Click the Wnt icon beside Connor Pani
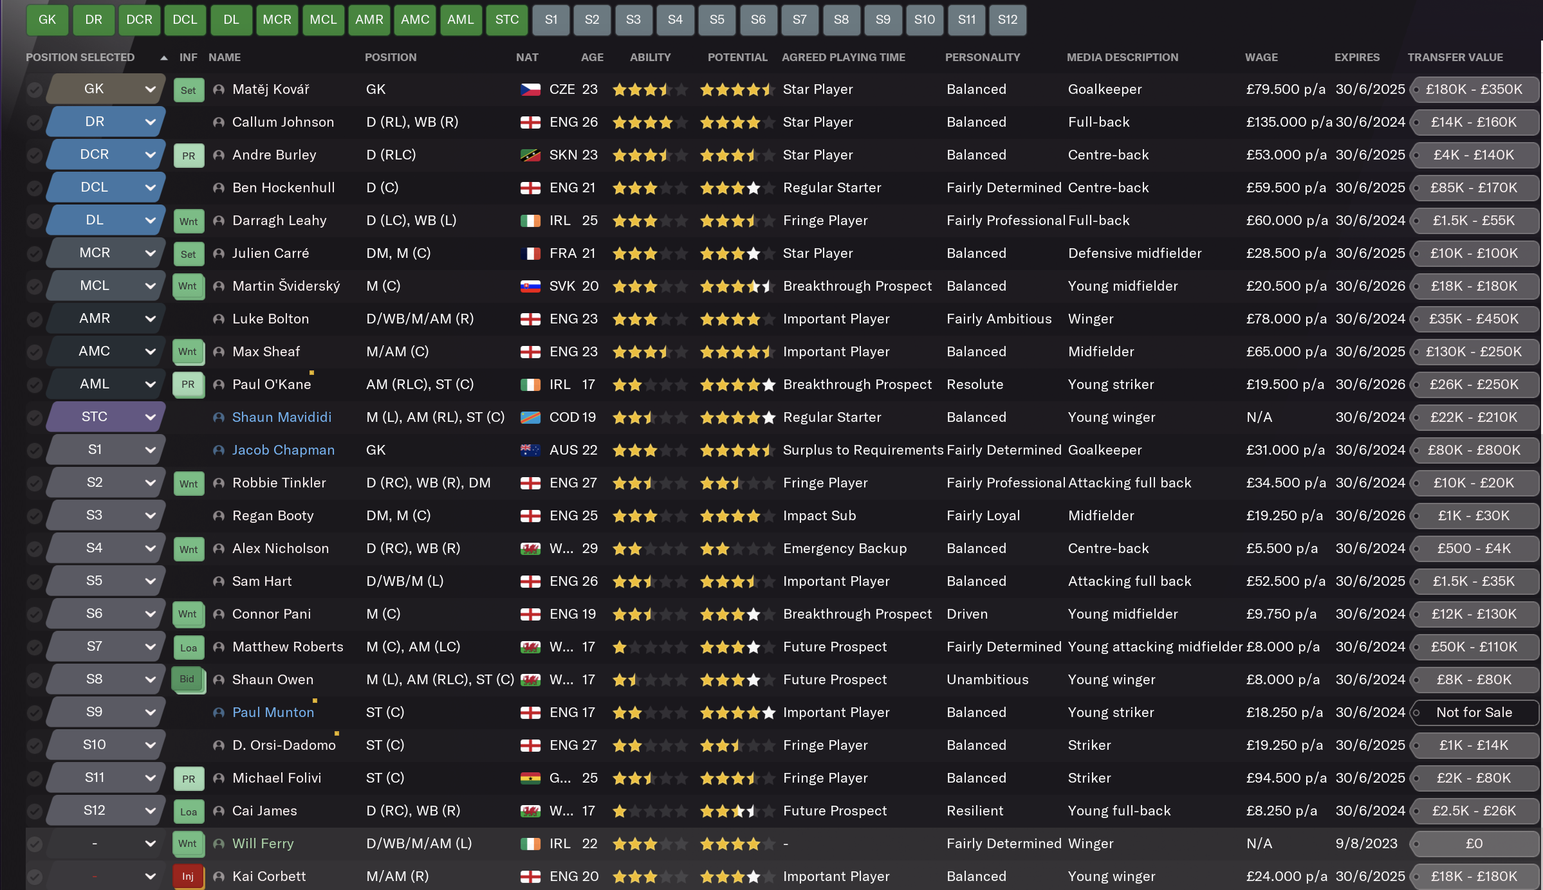This screenshot has width=1543, height=890. 189,614
